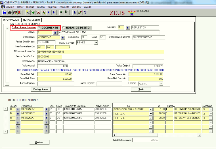The height and width of the screenshot is (149, 216).
Task: Click the Print icon in toolbar
Action: (10, 12)
